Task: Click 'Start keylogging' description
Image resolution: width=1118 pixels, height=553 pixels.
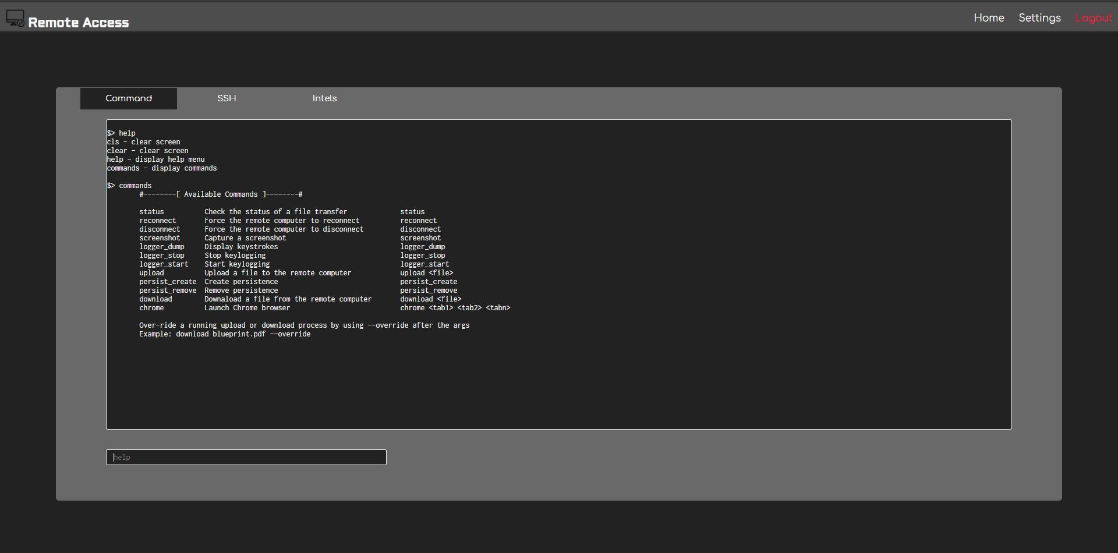Action: pos(237,264)
